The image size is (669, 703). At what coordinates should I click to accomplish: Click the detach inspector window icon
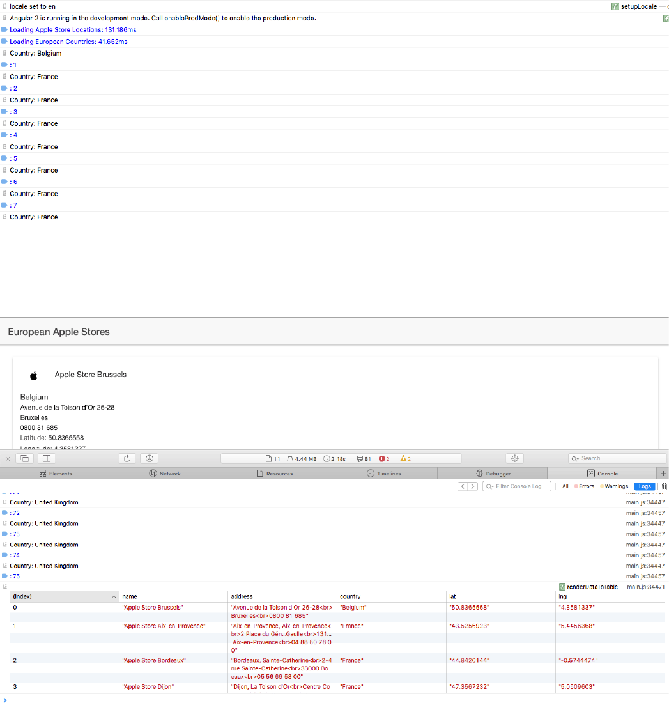click(25, 458)
